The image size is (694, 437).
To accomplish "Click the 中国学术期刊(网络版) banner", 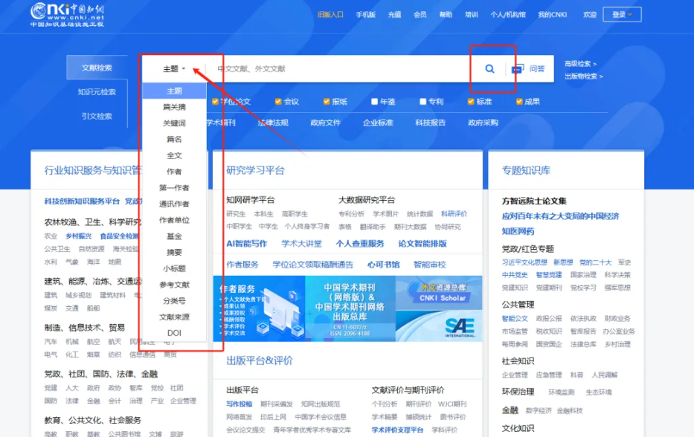I will point(350,308).
